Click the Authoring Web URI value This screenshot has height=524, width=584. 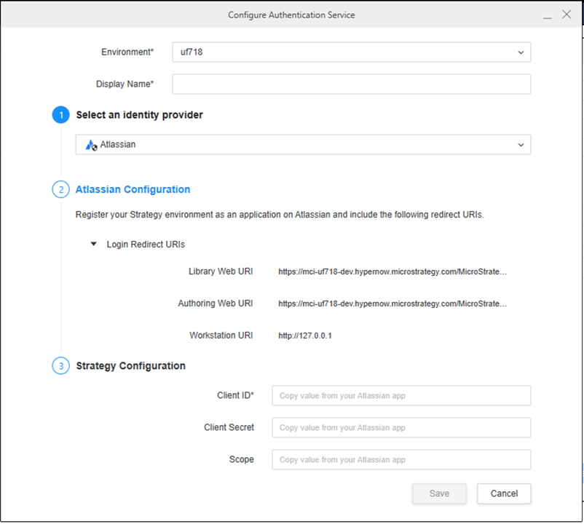click(x=392, y=303)
